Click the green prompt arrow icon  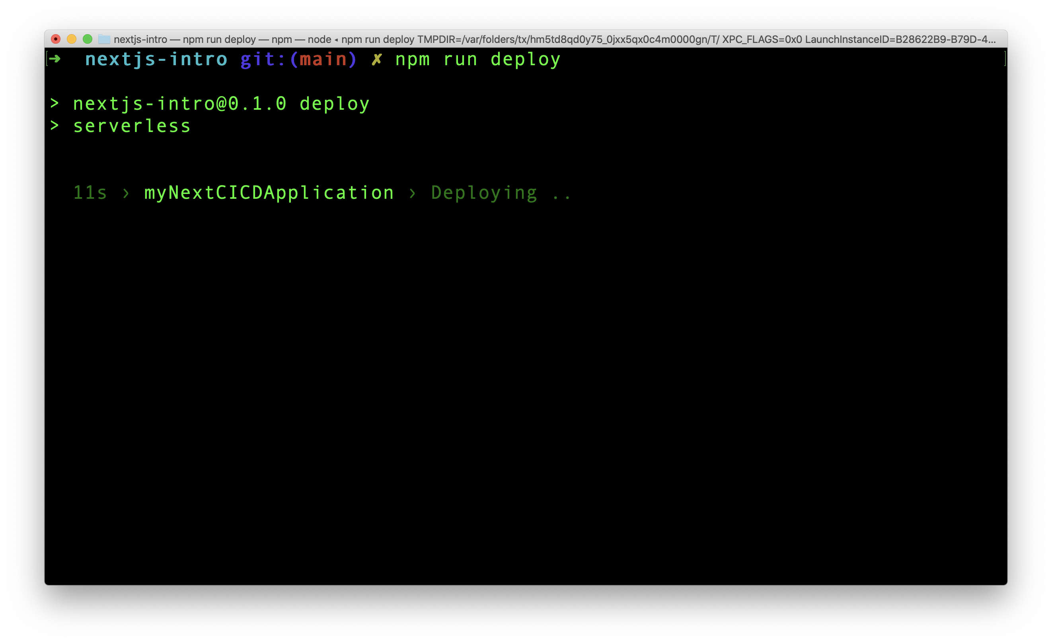[55, 59]
